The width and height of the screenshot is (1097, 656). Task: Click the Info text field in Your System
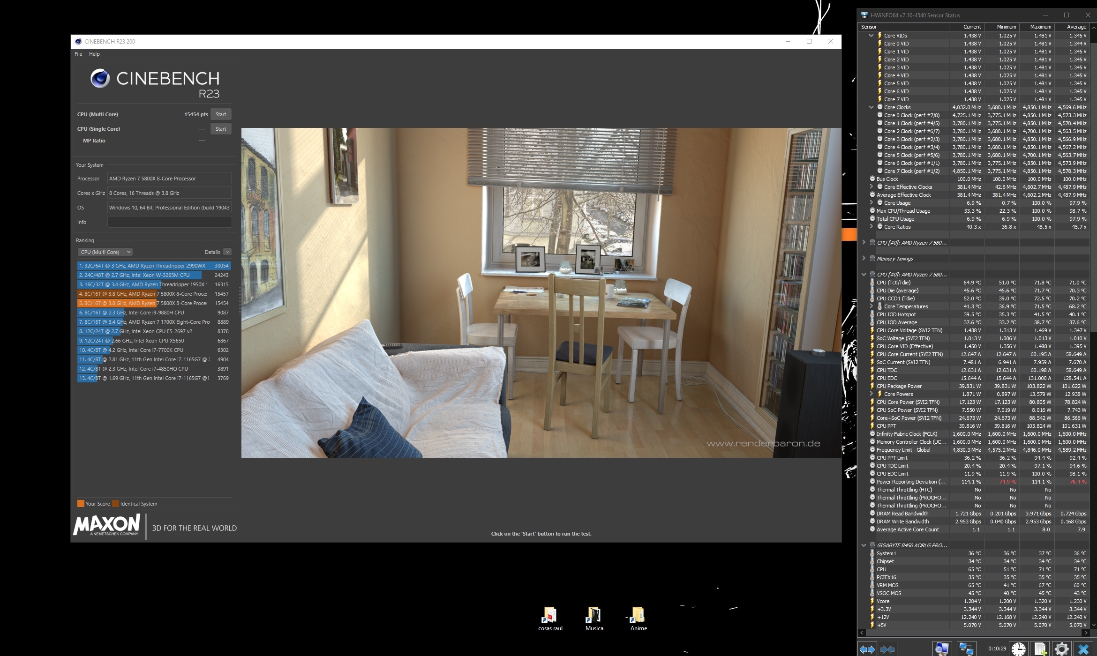coord(169,222)
